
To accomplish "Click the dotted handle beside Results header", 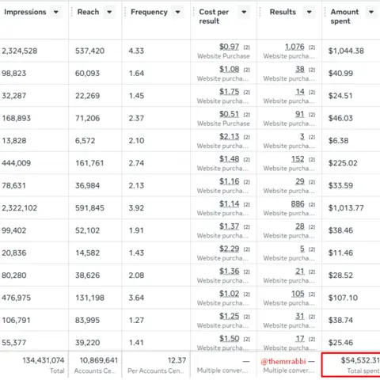I will (260, 12).
